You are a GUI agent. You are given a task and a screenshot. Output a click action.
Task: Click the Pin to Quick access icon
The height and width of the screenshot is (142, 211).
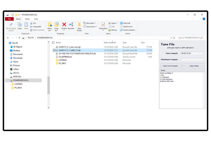(x=11, y=25)
